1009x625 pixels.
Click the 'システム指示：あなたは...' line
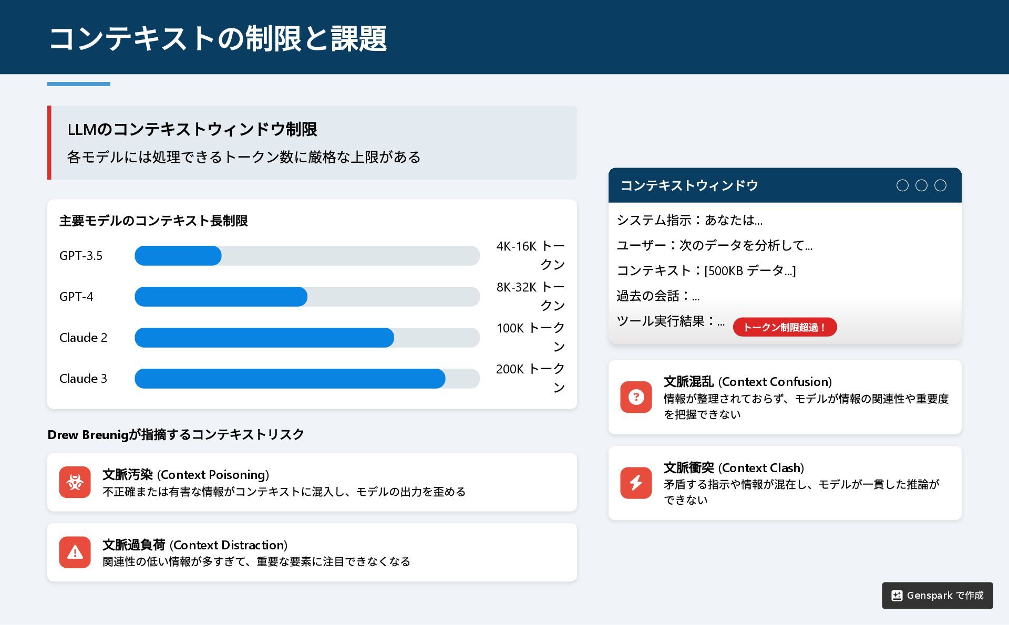click(689, 220)
